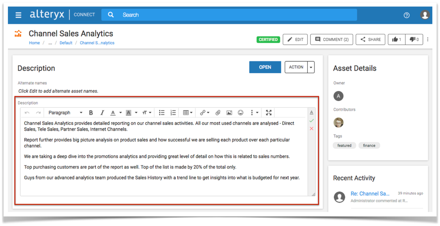This screenshot has width=440, height=226.
Task: Confirm description edit with green checkmark
Action: click(311, 121)
